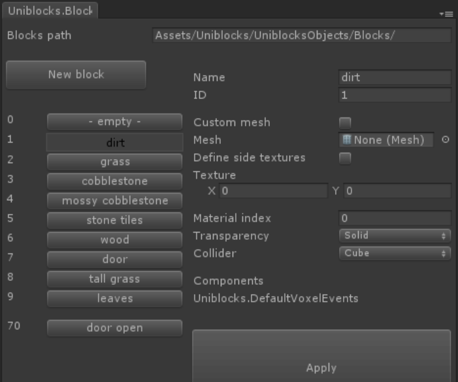Open the mesh object picker circle icon
The image size is (458, 382).
pos(445,140)
